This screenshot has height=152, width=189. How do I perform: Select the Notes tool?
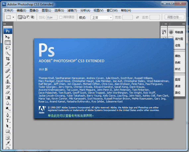tap(8, 138)
